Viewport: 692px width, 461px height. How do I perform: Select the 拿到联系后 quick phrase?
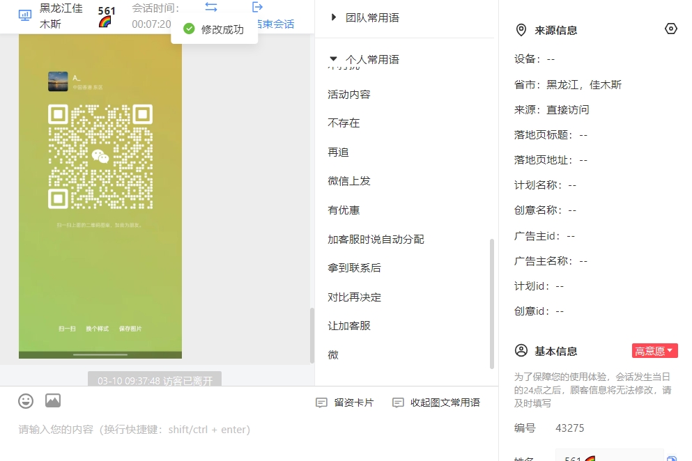[355, 268]
